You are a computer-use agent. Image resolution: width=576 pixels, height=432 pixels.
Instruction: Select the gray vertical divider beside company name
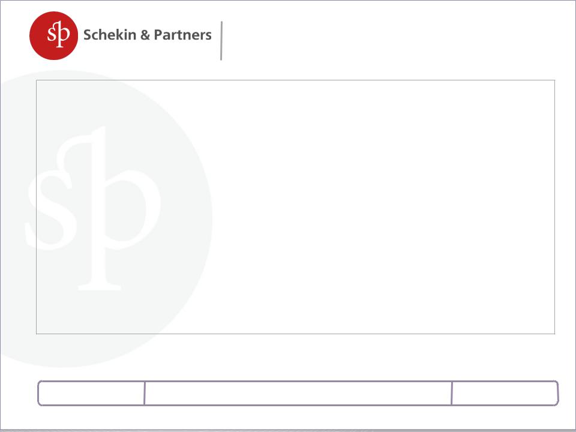[x=221, y=40]
